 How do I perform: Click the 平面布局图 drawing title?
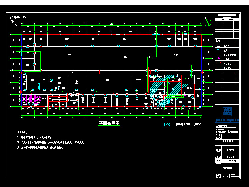point(109,123)
